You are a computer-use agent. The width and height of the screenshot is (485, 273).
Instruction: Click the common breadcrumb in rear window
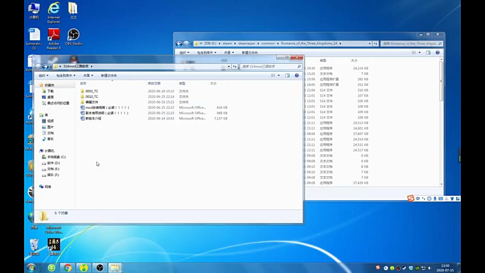point(268,44)
